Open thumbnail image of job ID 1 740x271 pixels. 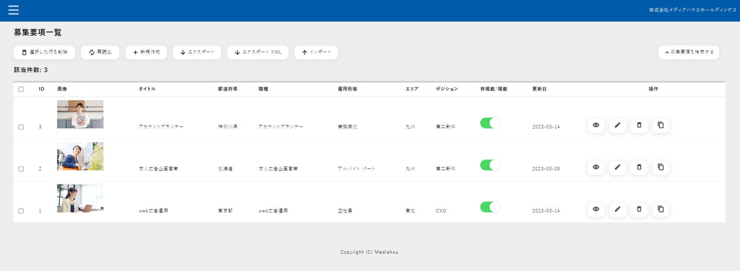[x=80, y=198]
